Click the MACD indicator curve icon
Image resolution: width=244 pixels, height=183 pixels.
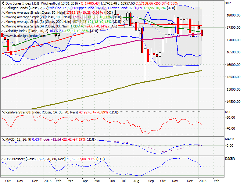(x=3, y=139)
